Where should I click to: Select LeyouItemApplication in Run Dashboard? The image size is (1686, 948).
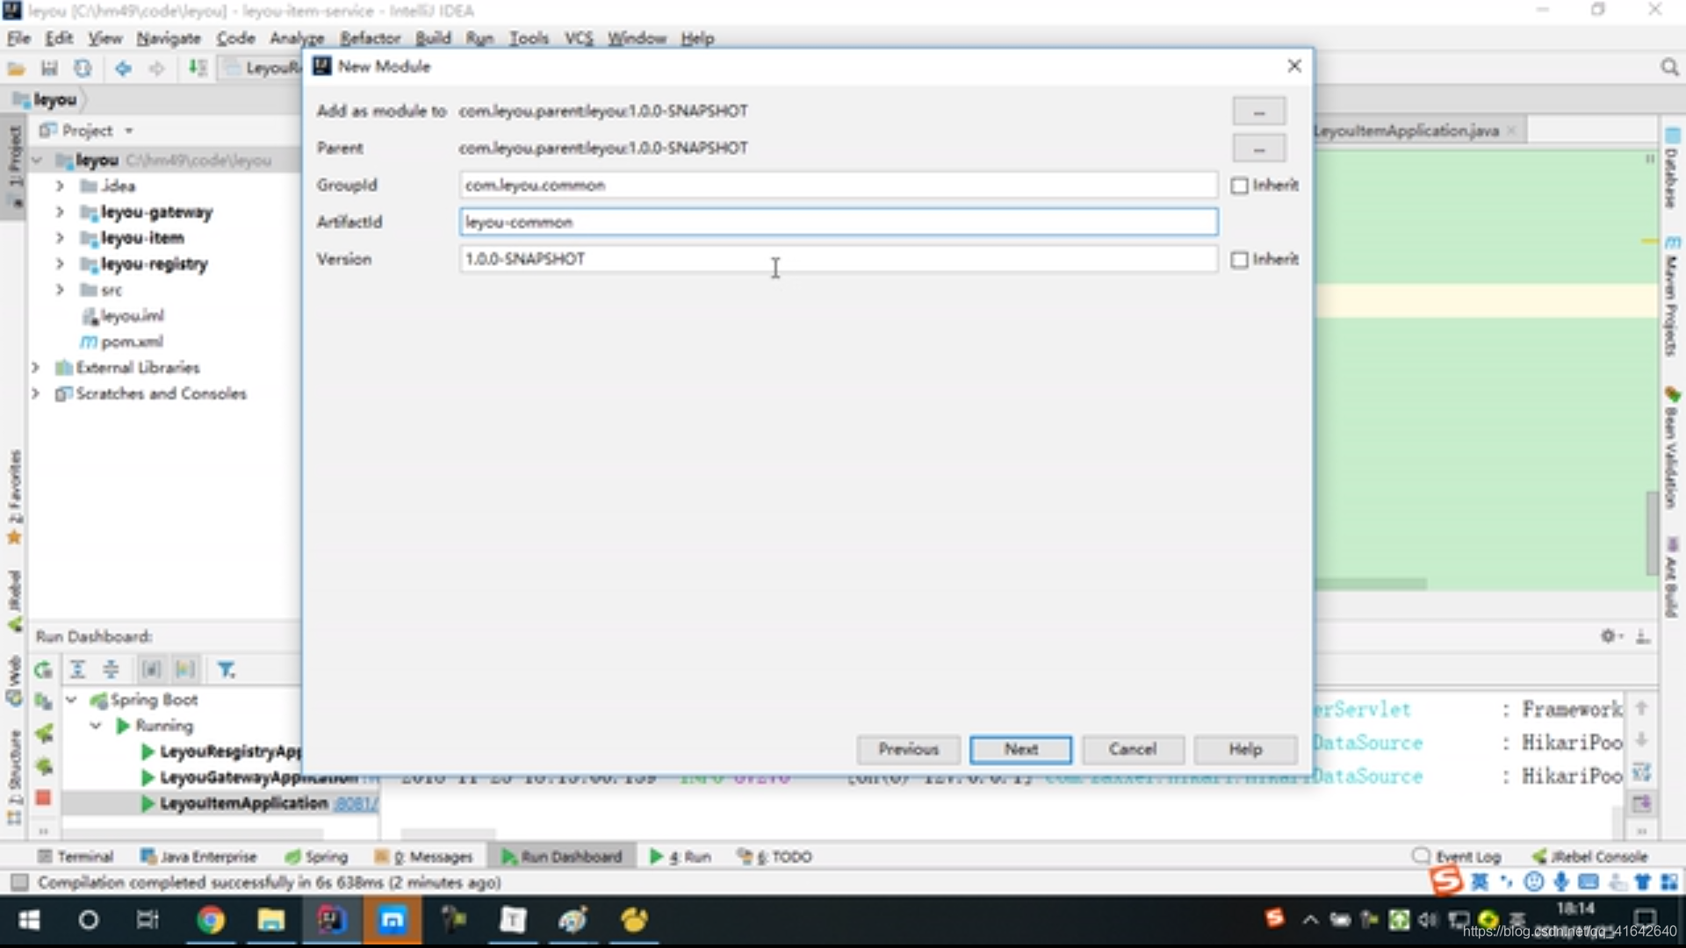(x=243, y=803)
